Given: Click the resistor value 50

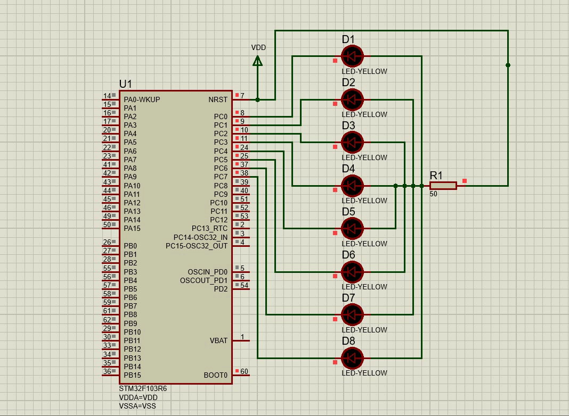Looking at the screenshot, I should tap(434, 194).
